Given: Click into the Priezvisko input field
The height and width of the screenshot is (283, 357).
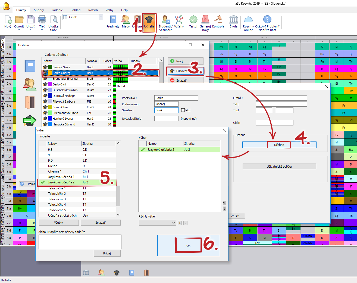Looking at the screenshot, I should pyautogui.click(x=176, y=98).
